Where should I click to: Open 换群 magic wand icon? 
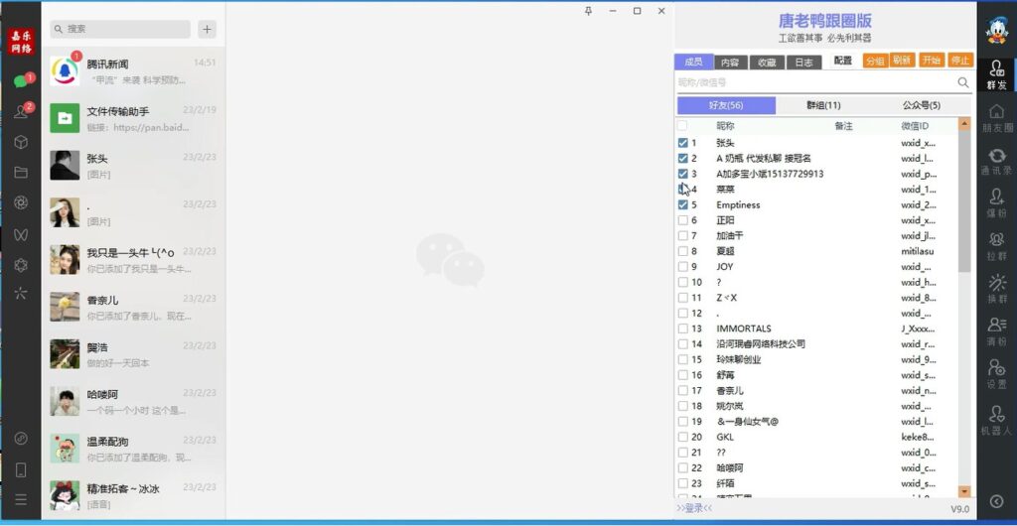(997, 289)
